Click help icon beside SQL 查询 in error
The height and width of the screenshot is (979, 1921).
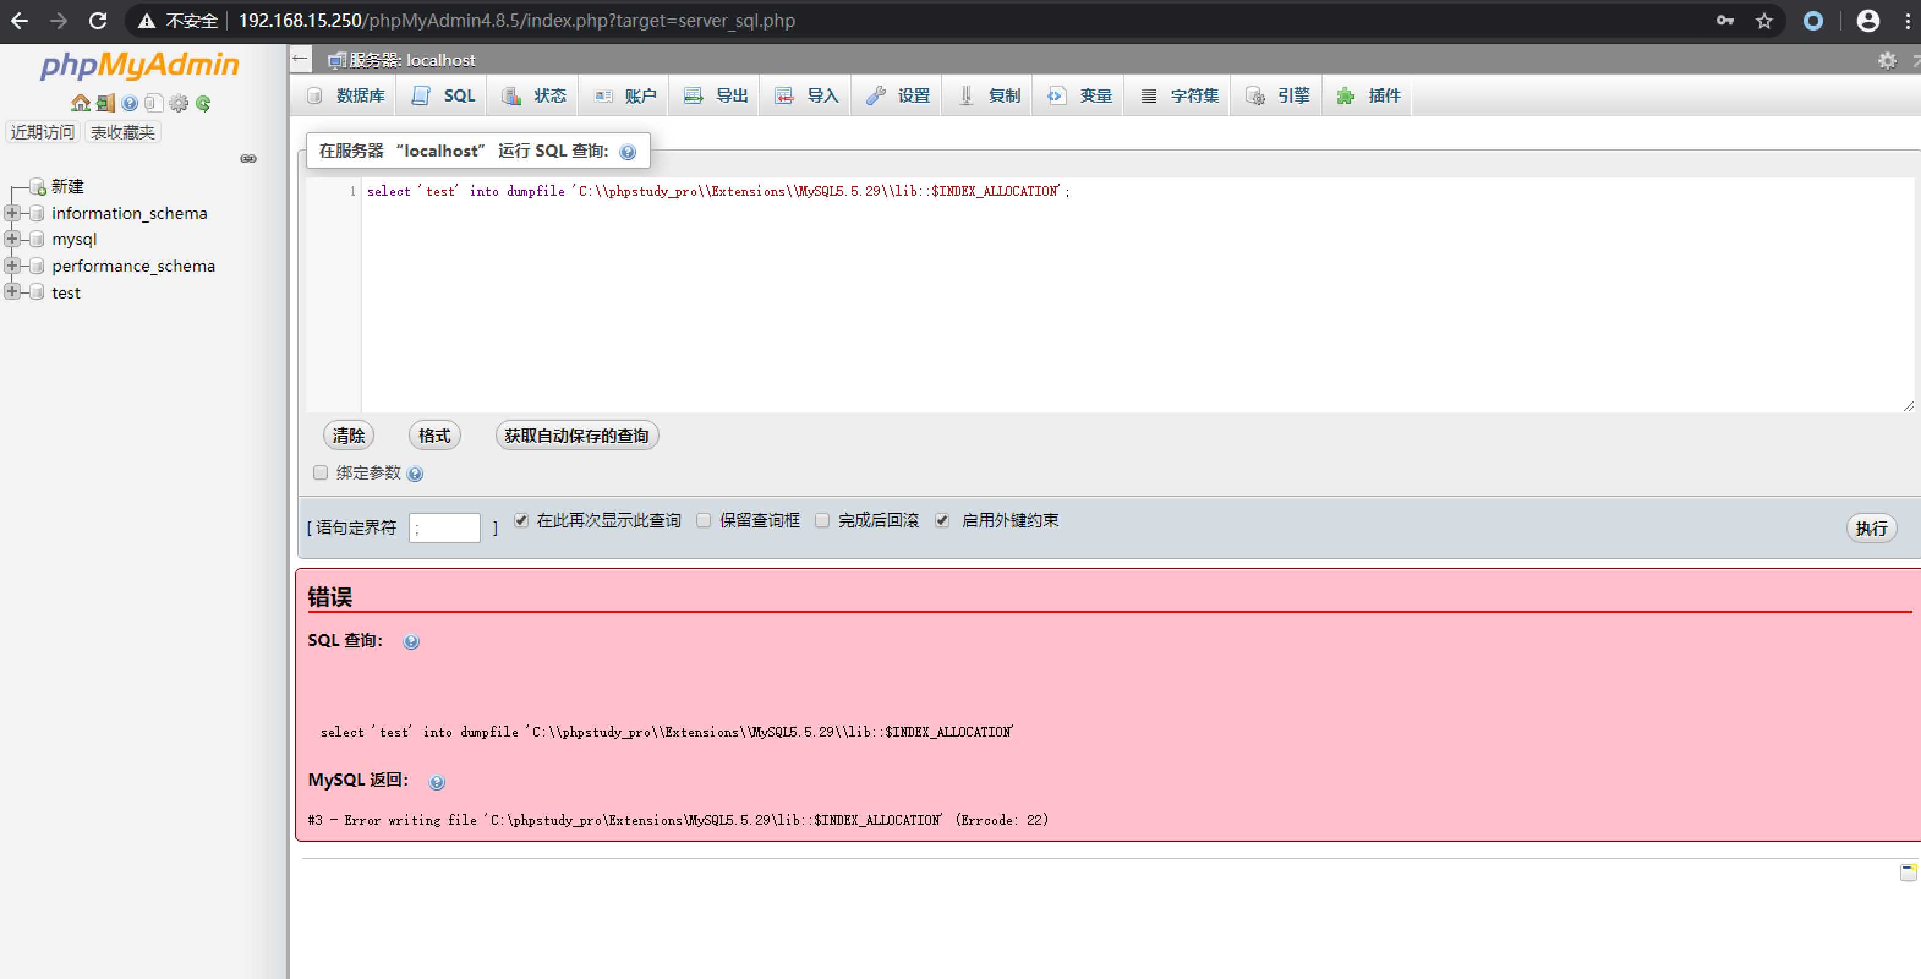pyautogui.click(x=411, y=642)
